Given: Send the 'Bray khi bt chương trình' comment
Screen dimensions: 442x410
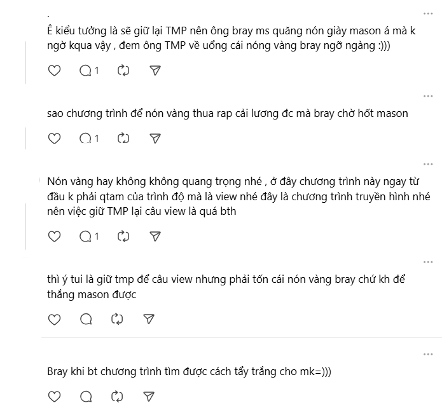Looking at the screenshot, I should point(148,397).
